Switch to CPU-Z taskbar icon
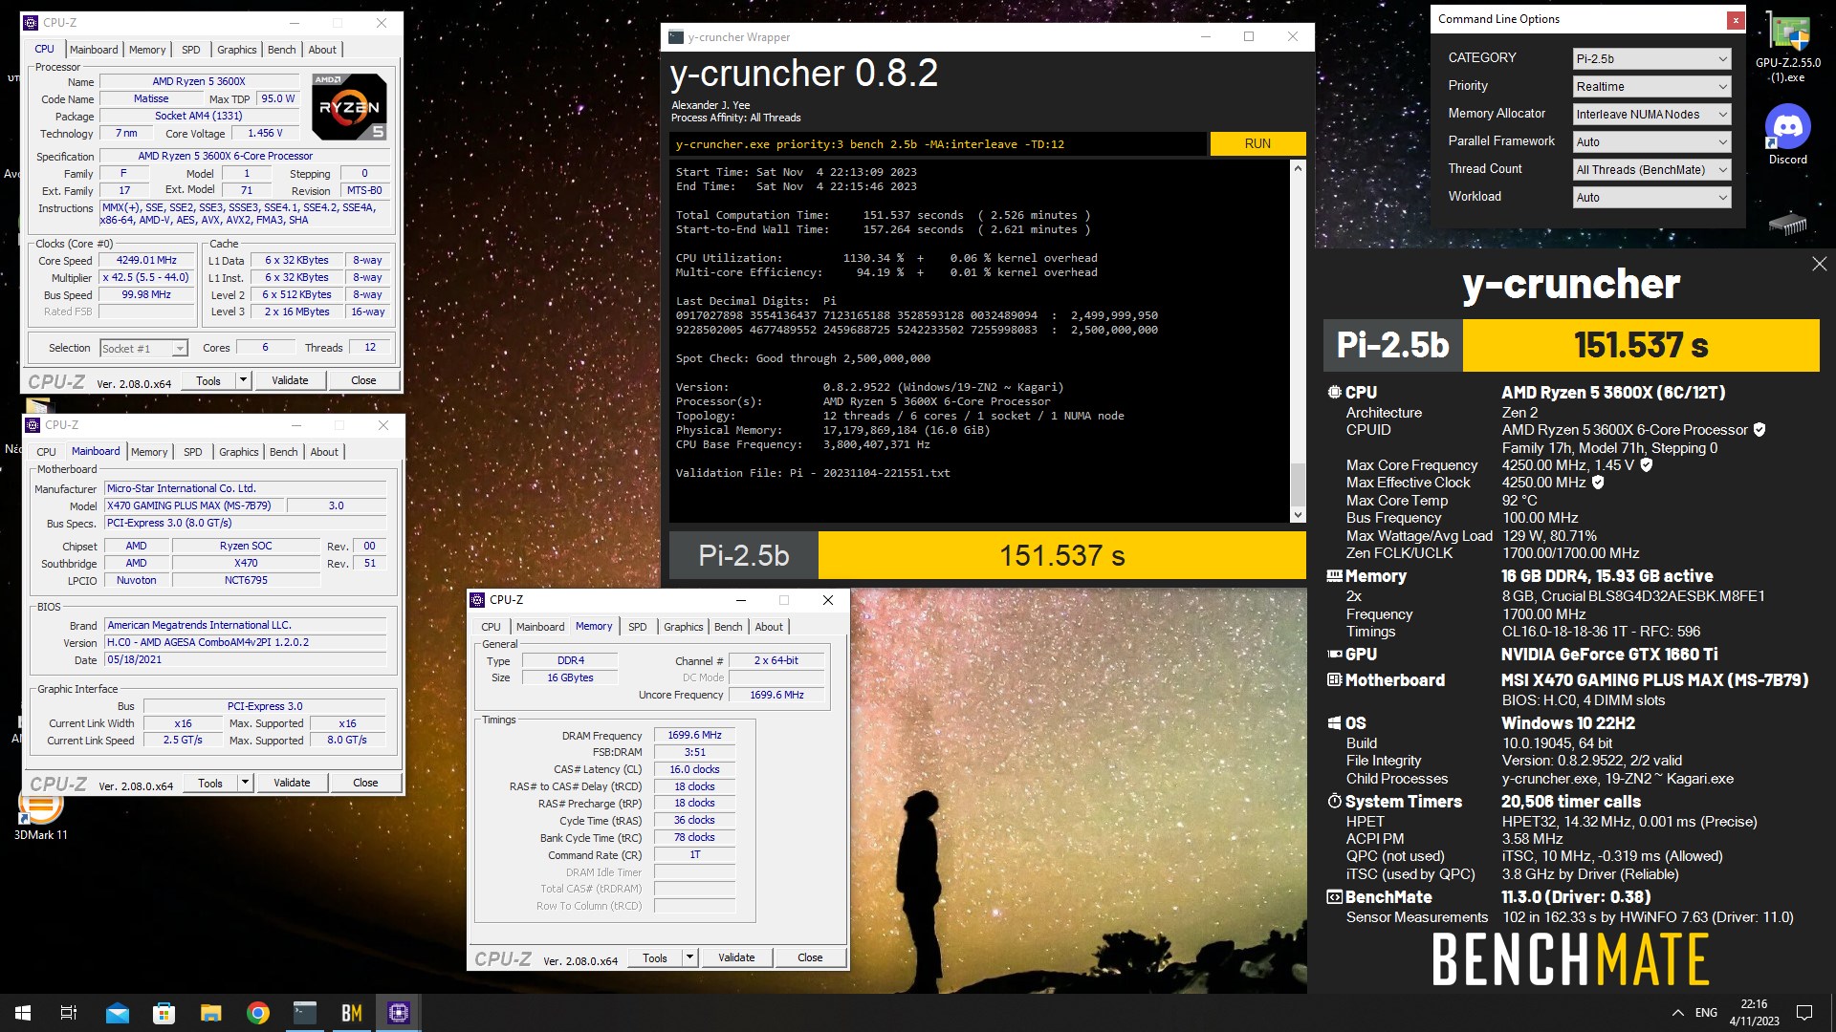The image size is (1836, 1032). [399, 1013]
